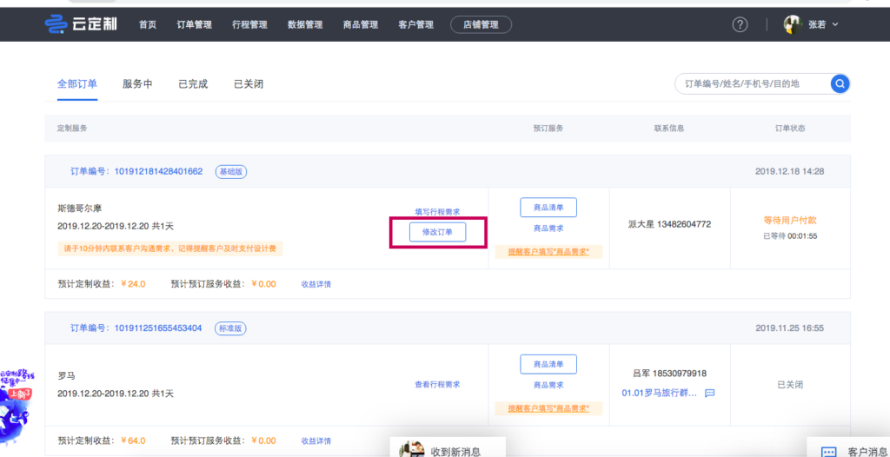Open chat icon next to 罗马旅行群
This screenshot has height=457, width=890.
[x=709, y=393]
